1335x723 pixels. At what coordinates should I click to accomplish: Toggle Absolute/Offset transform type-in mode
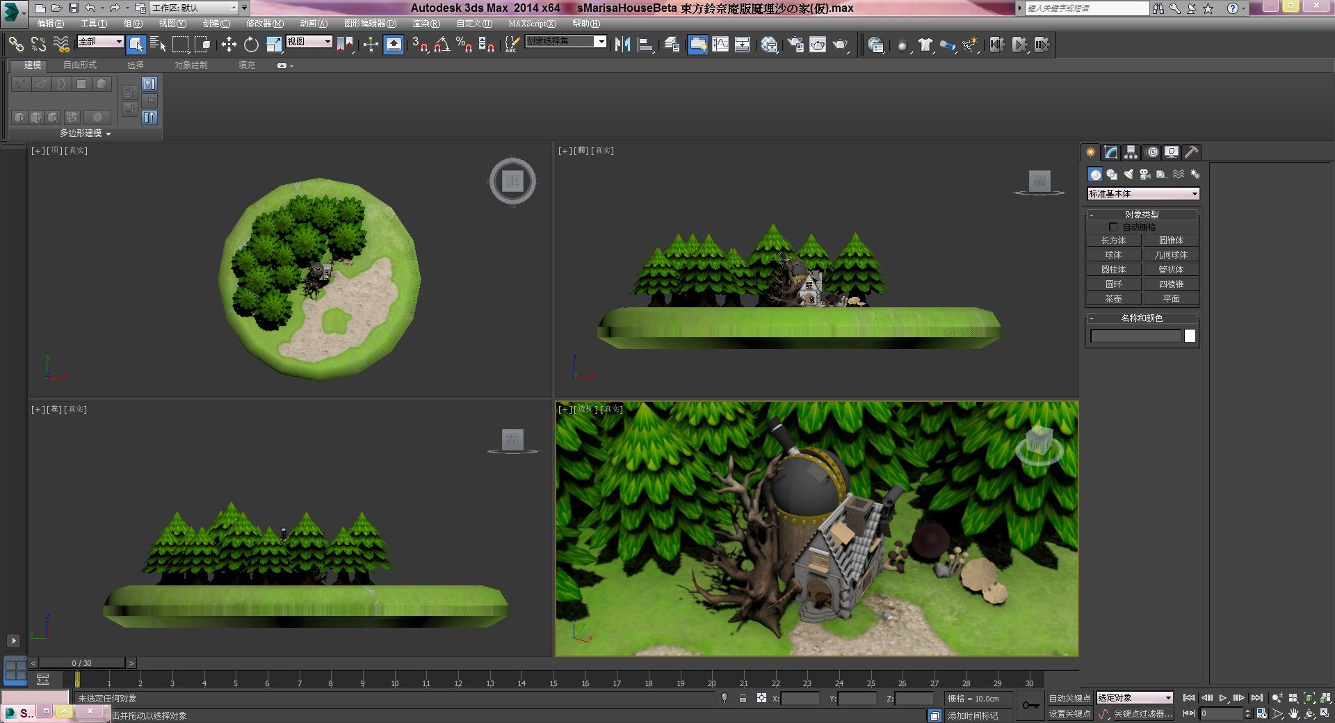(x=761, y=698)
